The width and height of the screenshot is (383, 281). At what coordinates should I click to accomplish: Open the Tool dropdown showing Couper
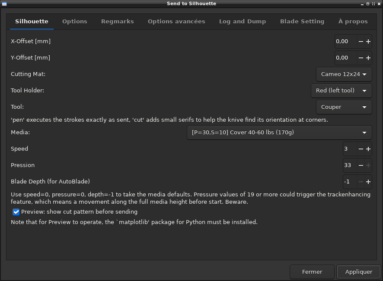[344, 107]
